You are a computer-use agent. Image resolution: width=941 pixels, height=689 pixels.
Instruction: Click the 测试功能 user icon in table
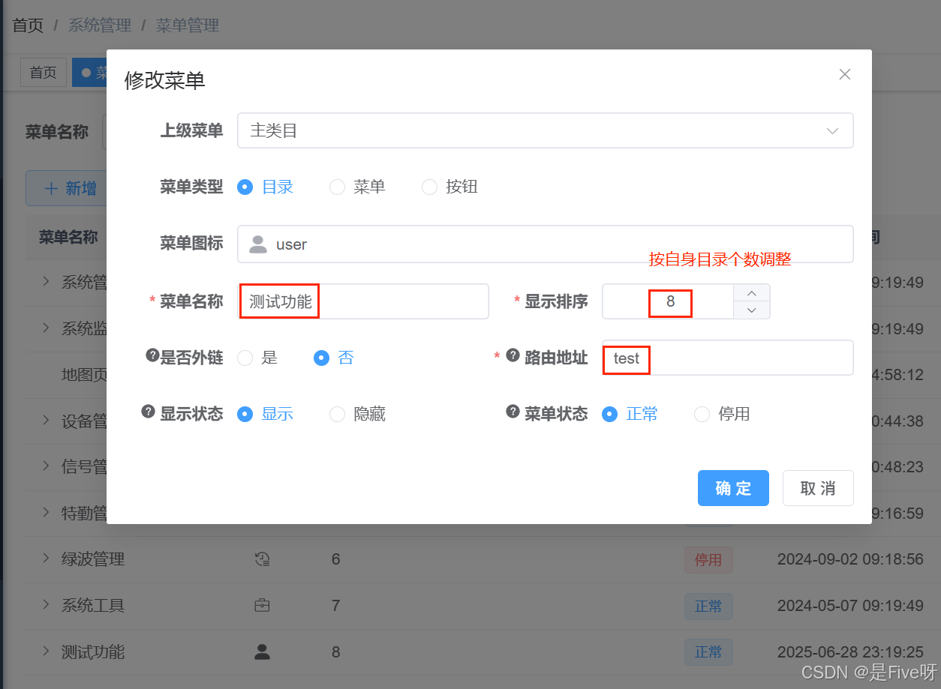262,652
